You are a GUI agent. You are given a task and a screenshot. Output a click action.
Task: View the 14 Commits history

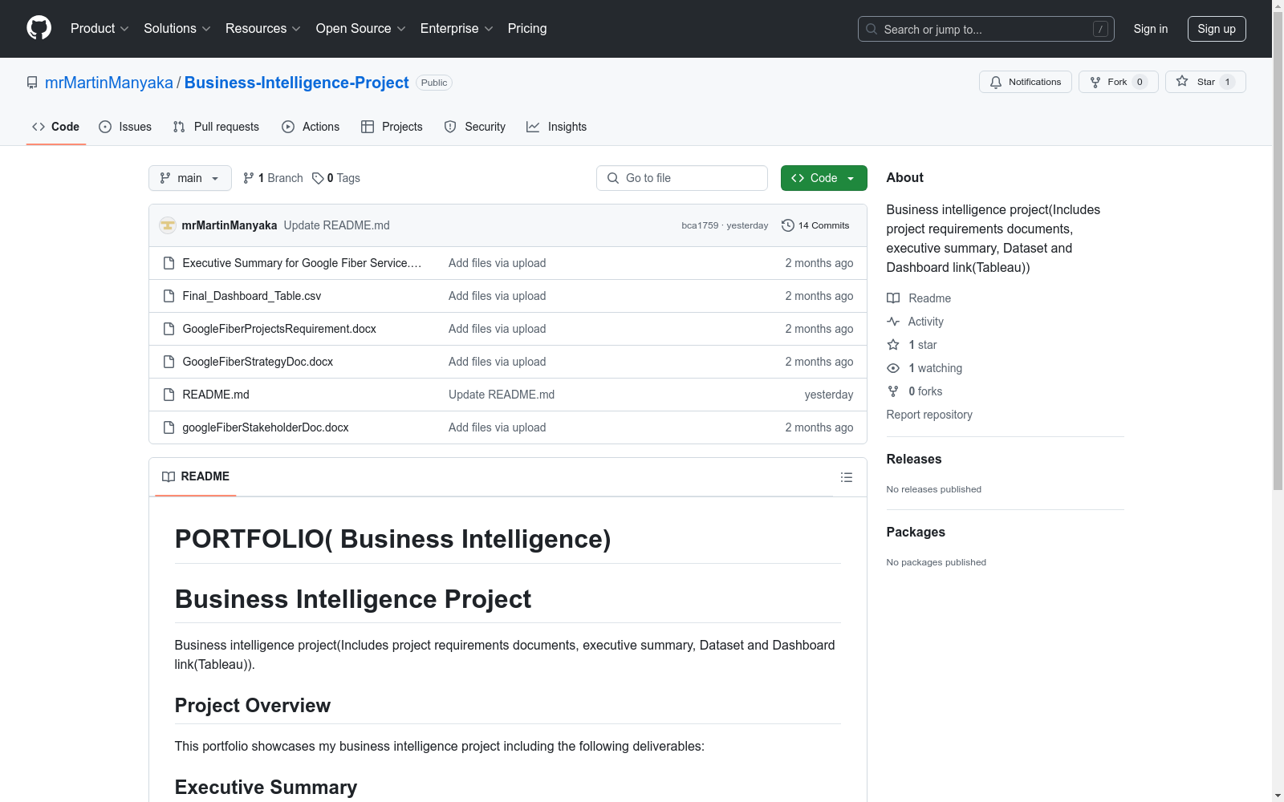click(815, 225)
